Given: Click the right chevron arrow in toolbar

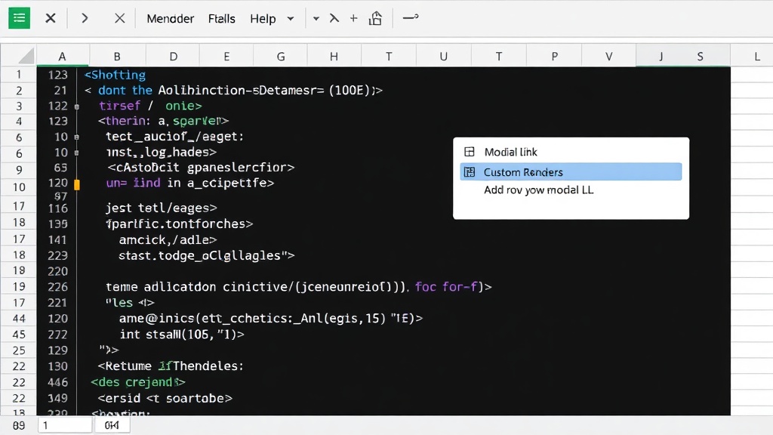Looking at the screenshot, I should click(x=85, y=18).
